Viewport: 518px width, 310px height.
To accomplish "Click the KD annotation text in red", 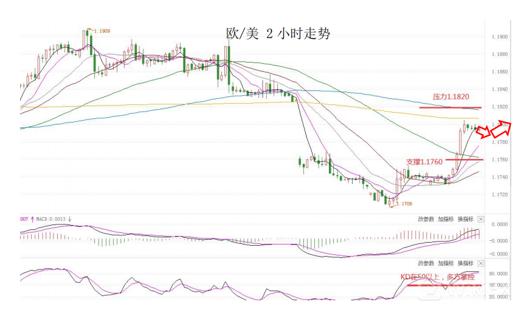I will (436, 276).
